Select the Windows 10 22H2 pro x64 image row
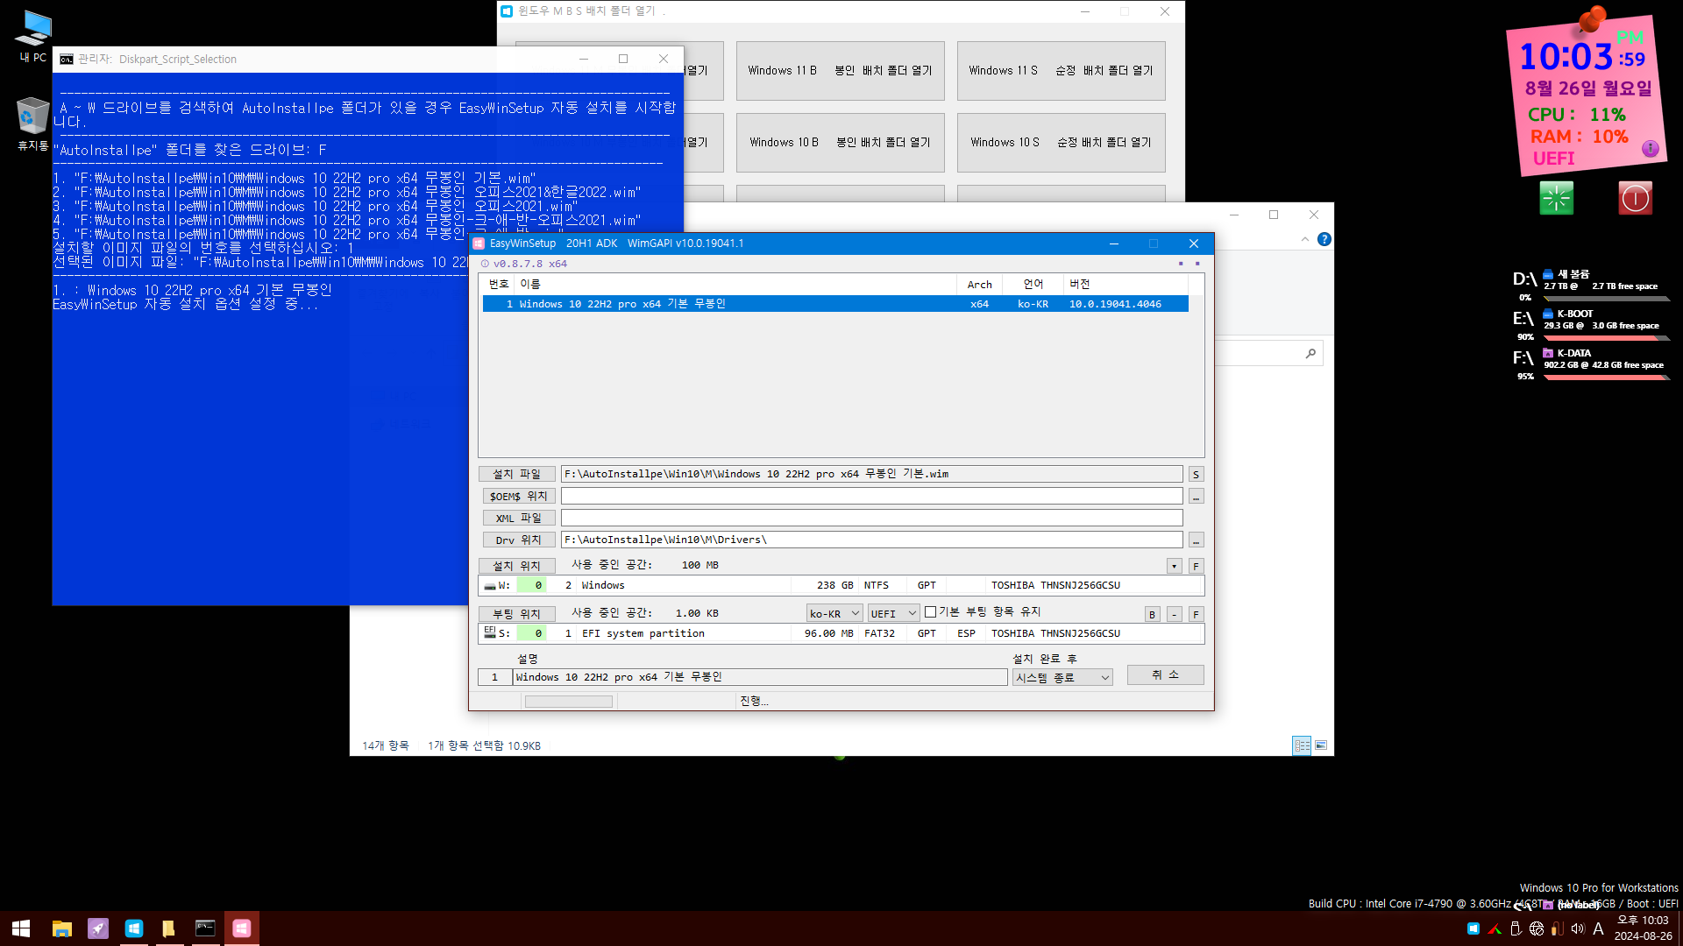 [x=834, y=304]
